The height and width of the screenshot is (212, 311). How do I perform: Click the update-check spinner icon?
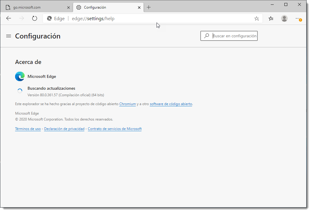(20, 91)
